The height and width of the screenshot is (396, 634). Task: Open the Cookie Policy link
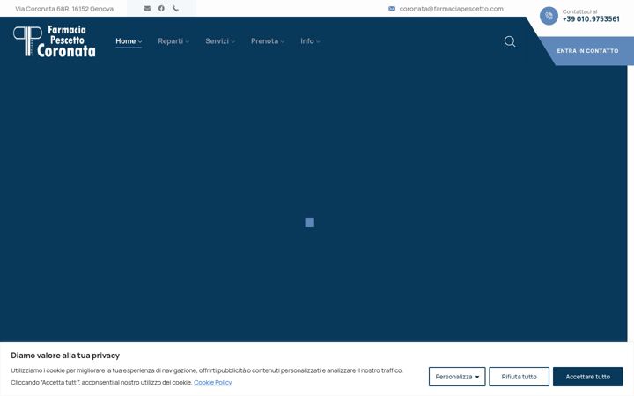tap(213, 382)
